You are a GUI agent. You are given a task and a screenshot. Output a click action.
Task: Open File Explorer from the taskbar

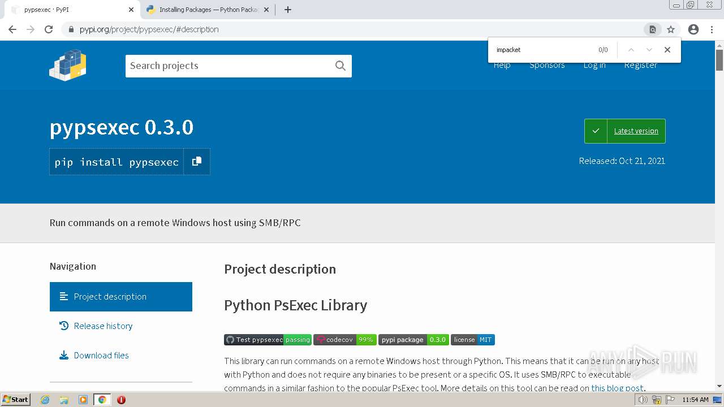pos(64,400)
